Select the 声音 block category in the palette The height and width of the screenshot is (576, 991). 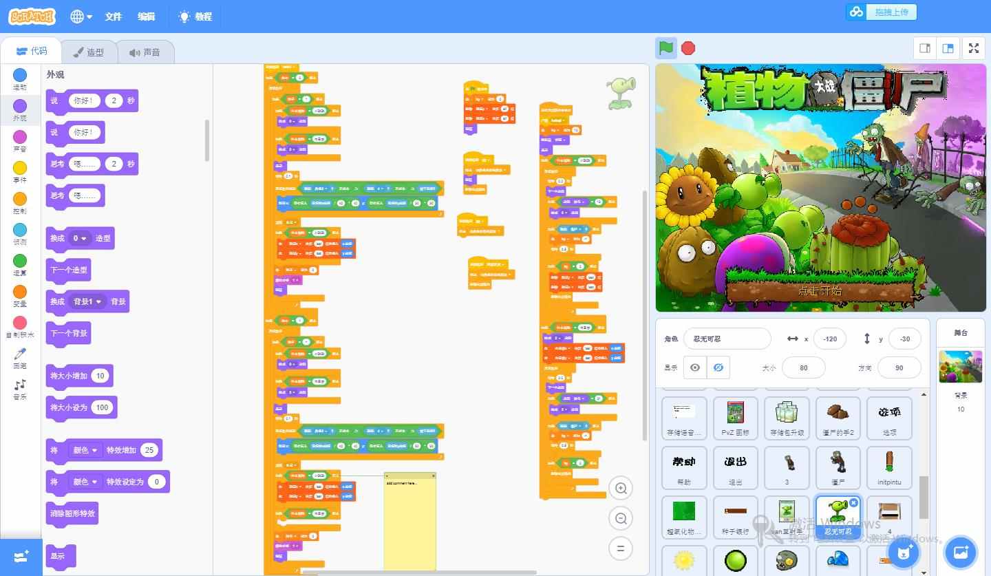click(x=20, y=141)
